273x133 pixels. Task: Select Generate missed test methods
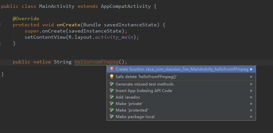tap(181, 84)
